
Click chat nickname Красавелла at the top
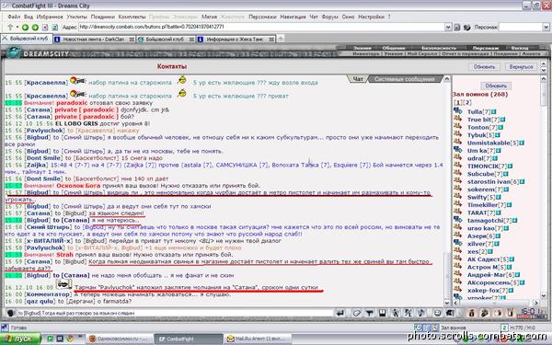point(46,83)
